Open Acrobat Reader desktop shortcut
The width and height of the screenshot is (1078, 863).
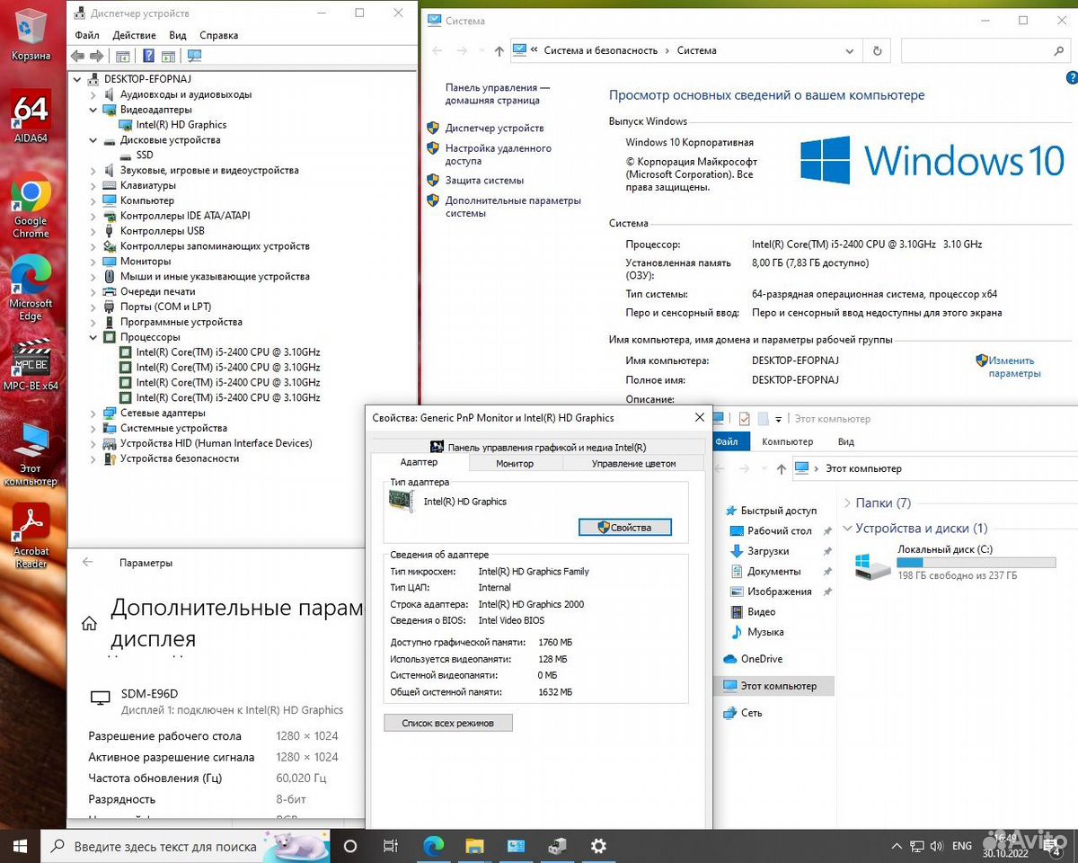point(31,536)
